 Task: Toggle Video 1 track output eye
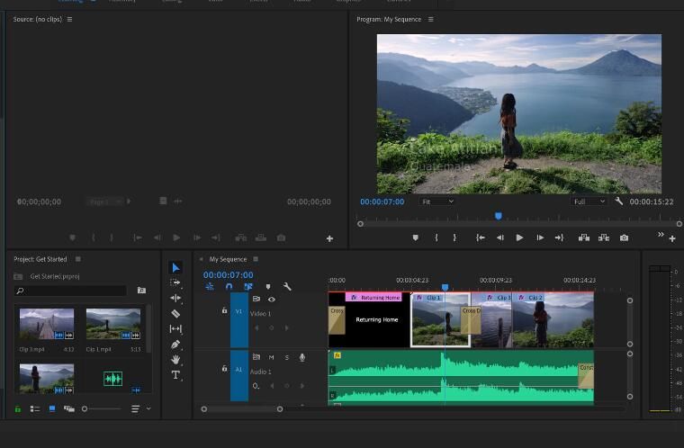click(271, 300)
